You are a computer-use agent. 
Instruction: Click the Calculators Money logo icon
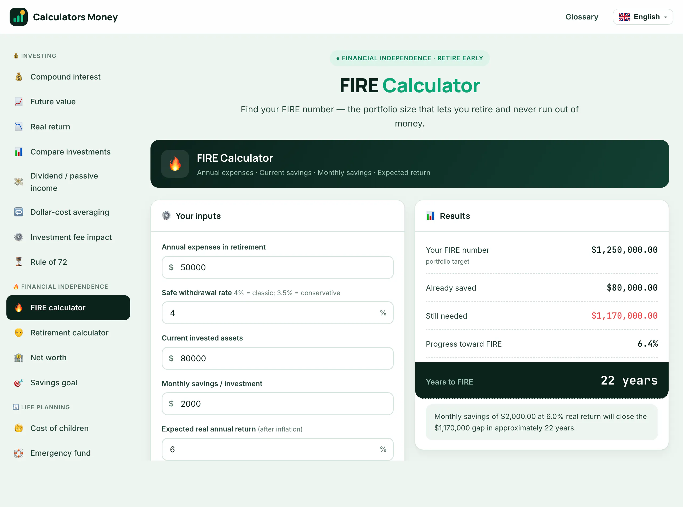18,17
